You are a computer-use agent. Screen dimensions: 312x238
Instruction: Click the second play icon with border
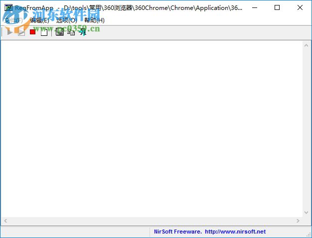click(21, 32)
